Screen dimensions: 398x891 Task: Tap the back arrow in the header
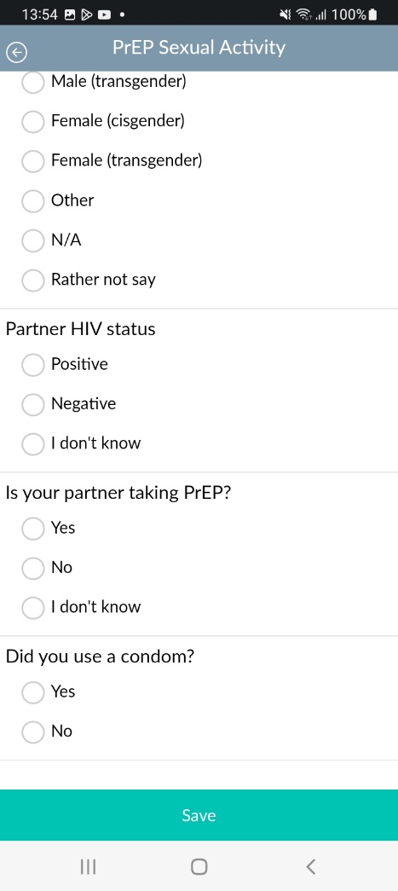point(16,53)
